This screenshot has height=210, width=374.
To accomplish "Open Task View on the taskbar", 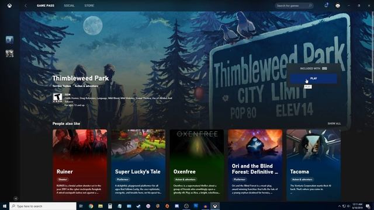I will (81, 206).
